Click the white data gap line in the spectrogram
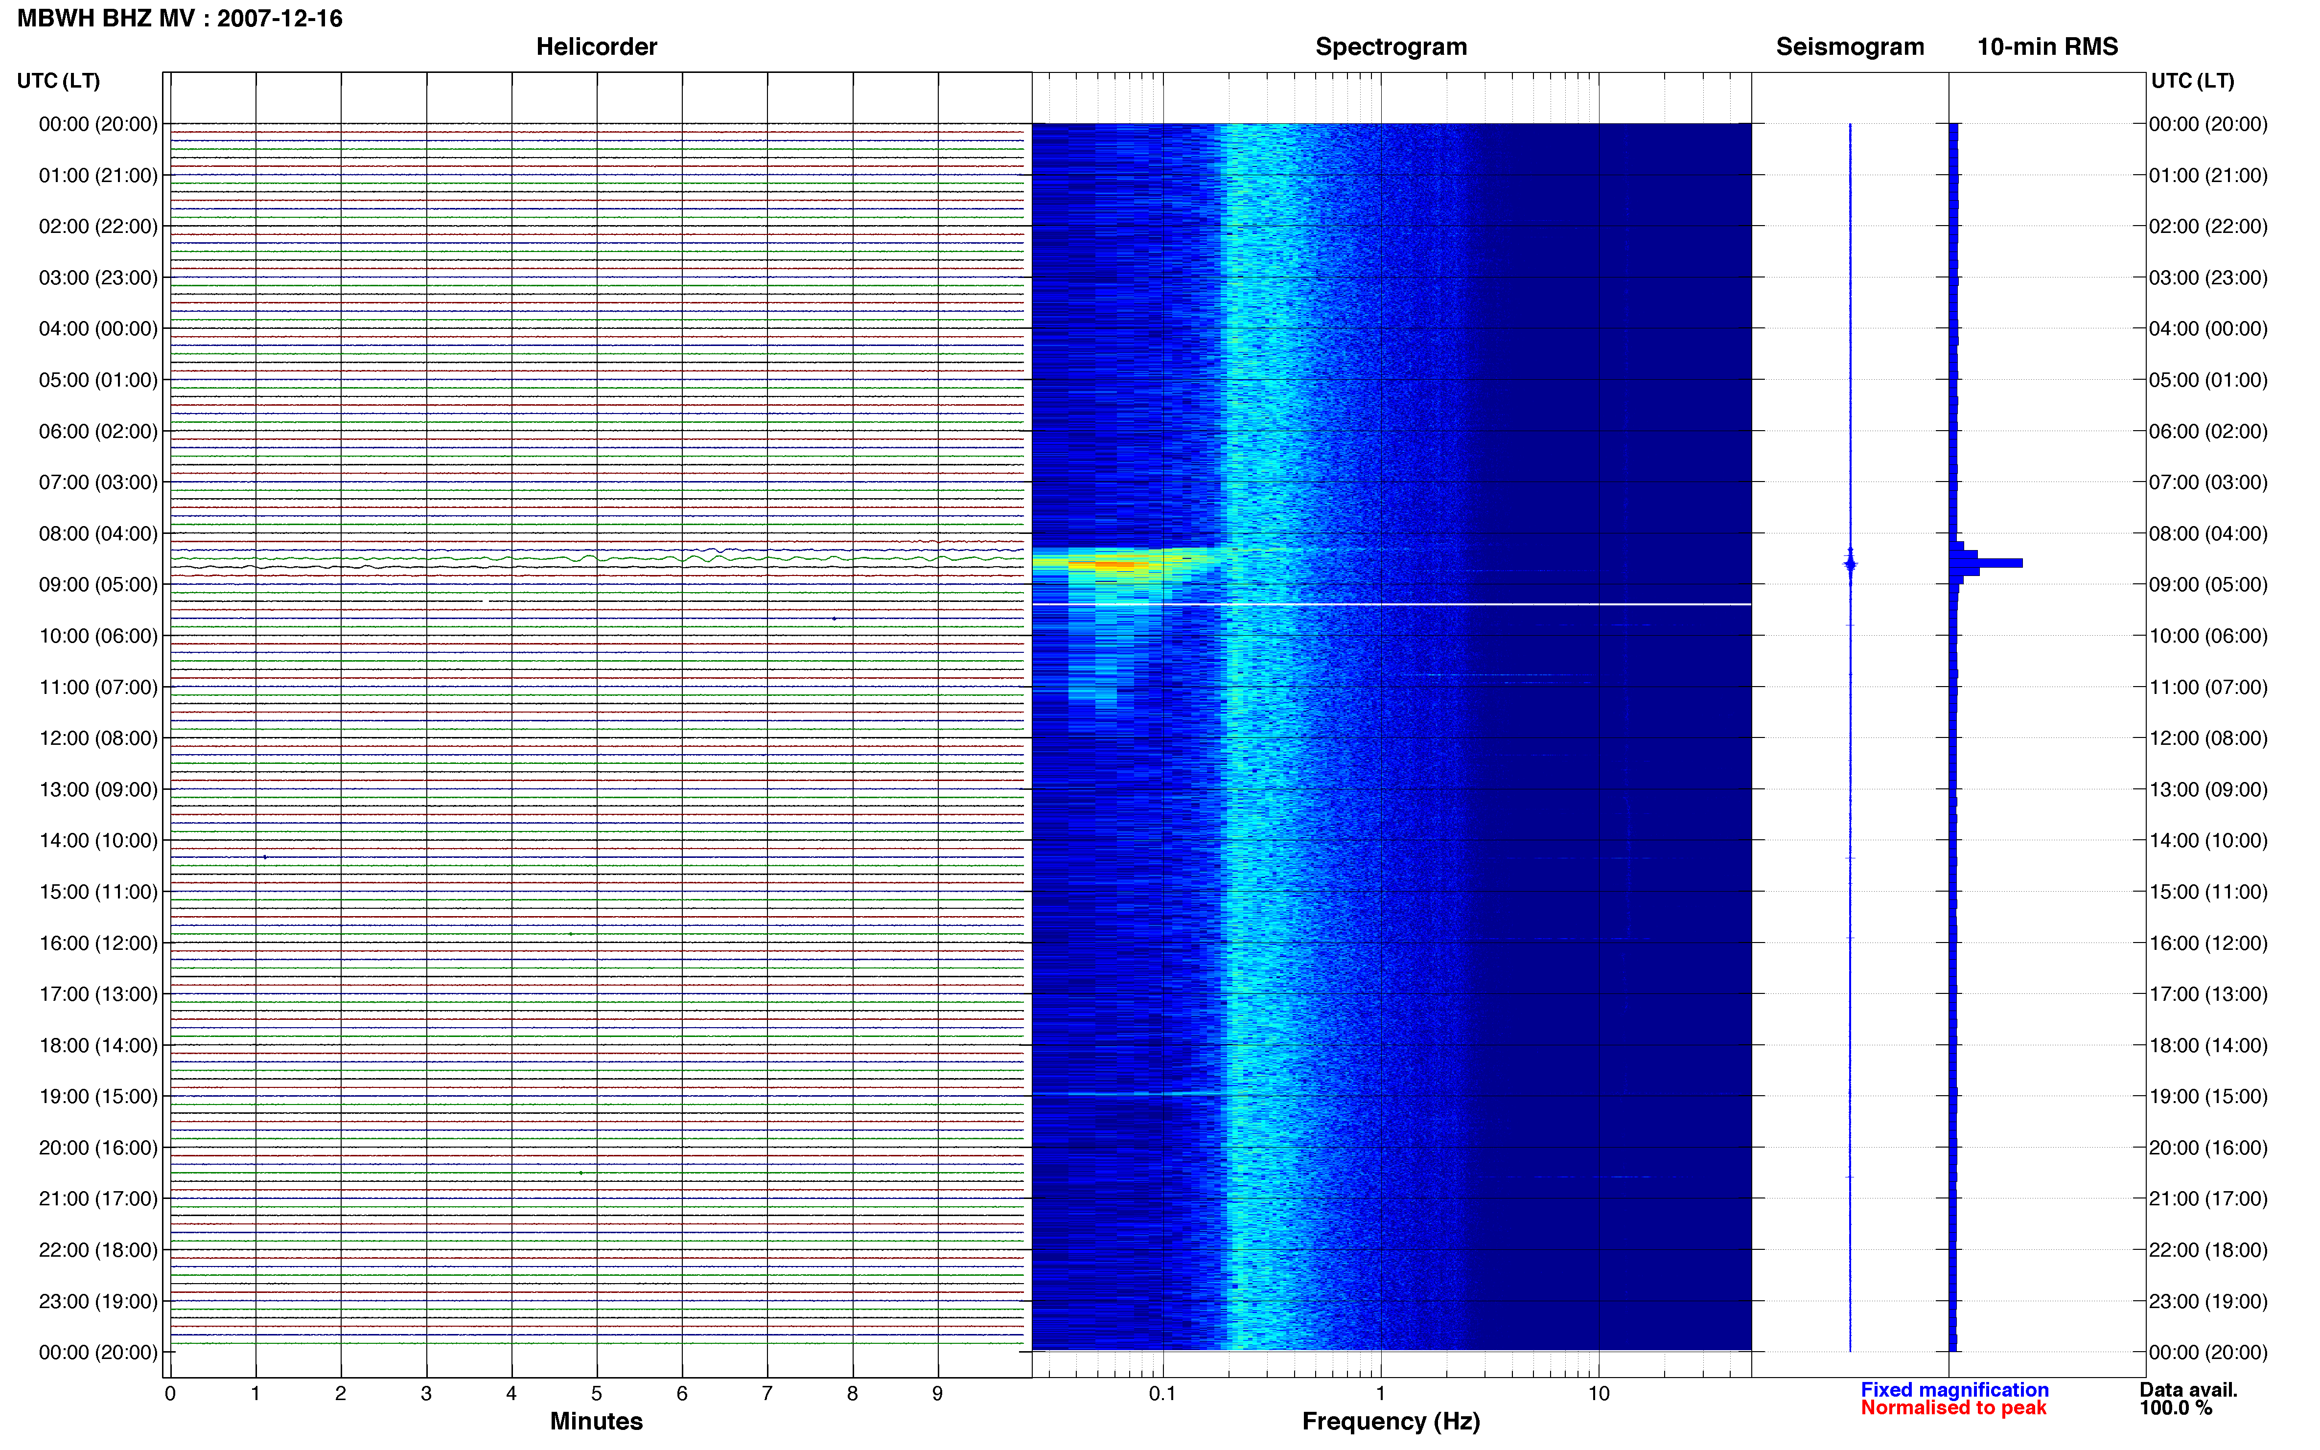The width and height of the screenshot is (2320, 1450). click(1391, 604)
